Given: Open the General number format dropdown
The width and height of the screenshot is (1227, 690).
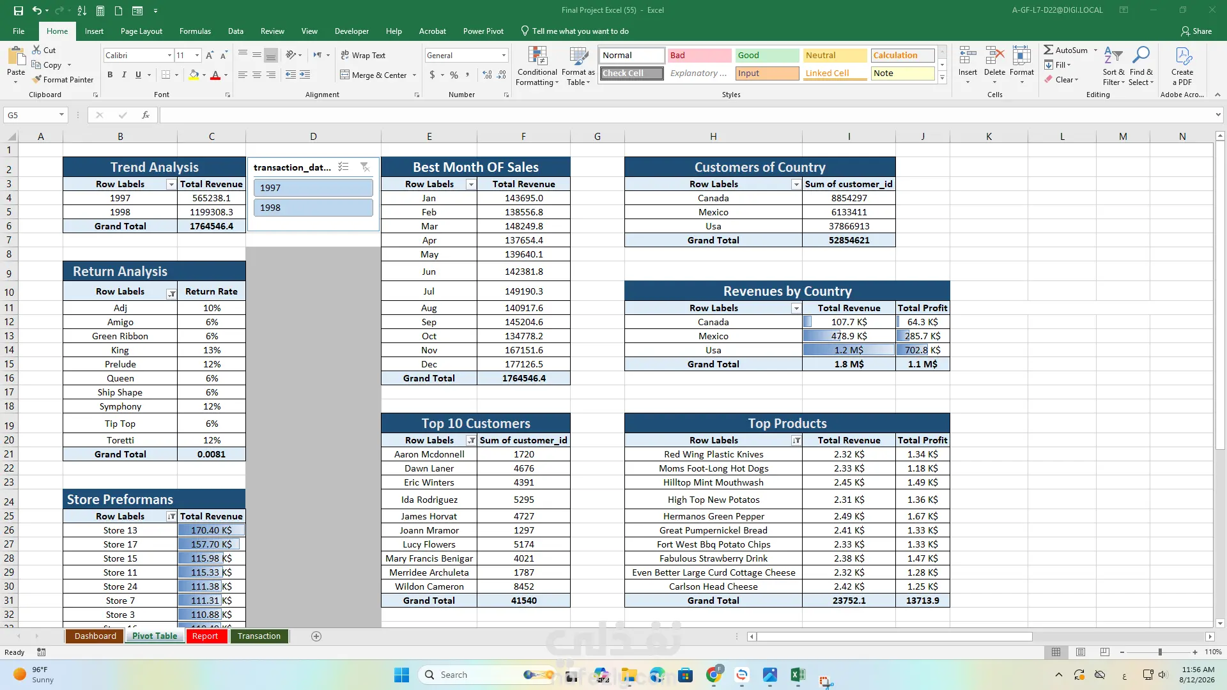Looking at the screenshot, I should 504,56.
